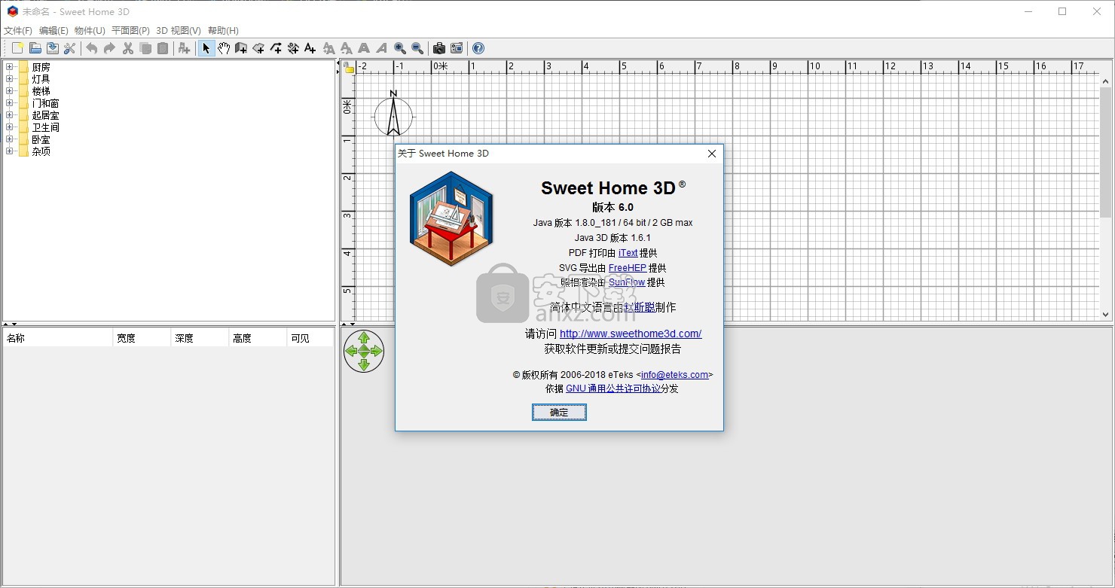
Task: Toggle bold text style icon
Action: point(364,48)
